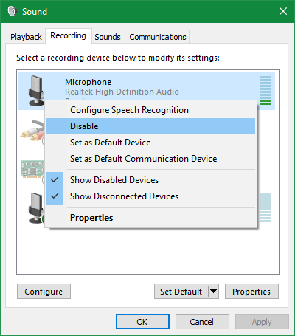Toggle Show Disconnected Devices checkmark

[55, 196]
